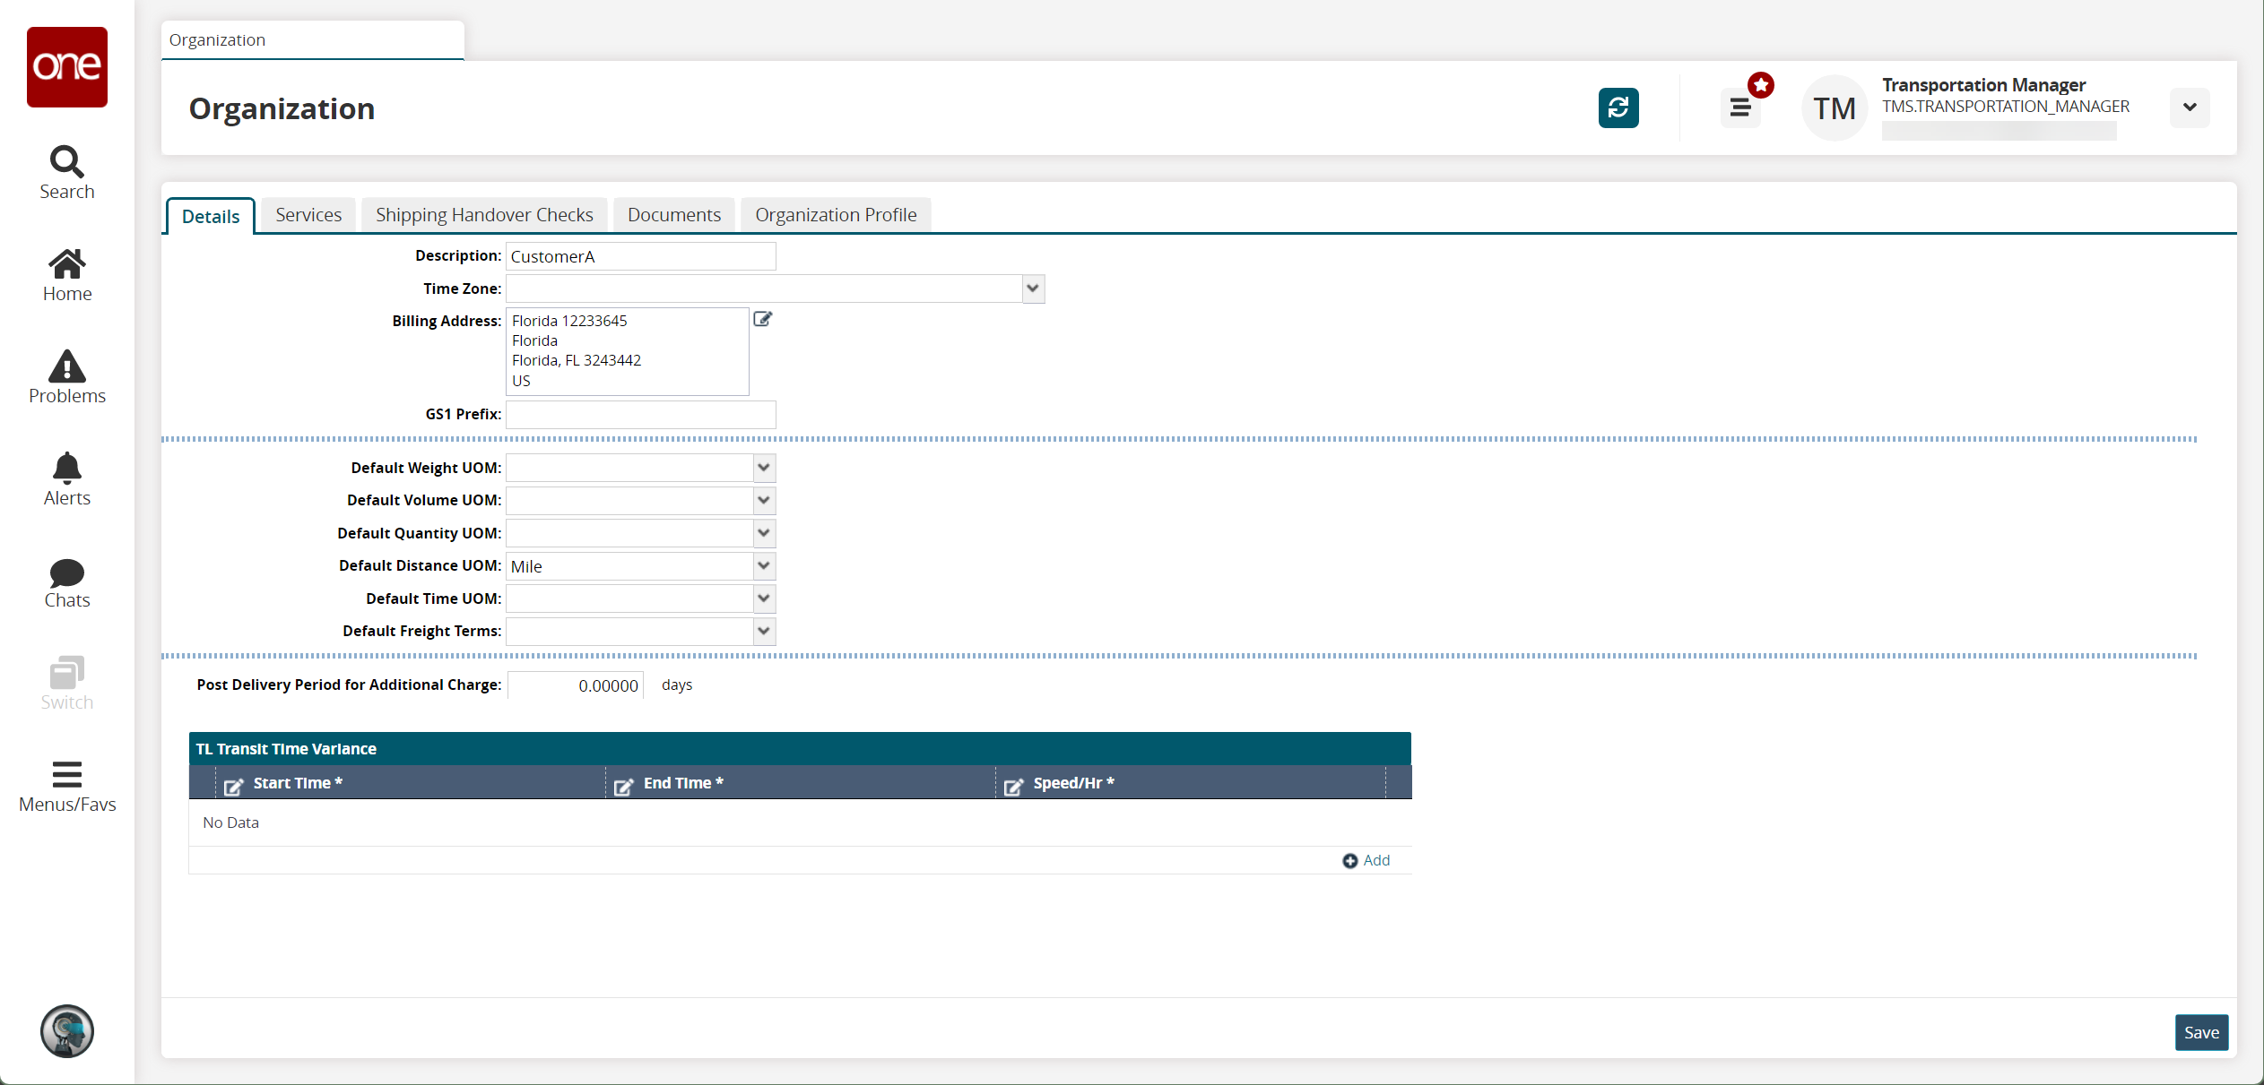This screenshot has width=2264, height=1085.
Task: Open the Default Volume UOM dropdown
Action: tap(764, 500)
